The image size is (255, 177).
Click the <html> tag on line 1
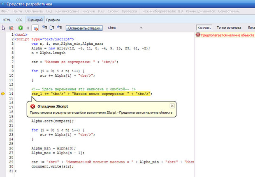[21, 34]
